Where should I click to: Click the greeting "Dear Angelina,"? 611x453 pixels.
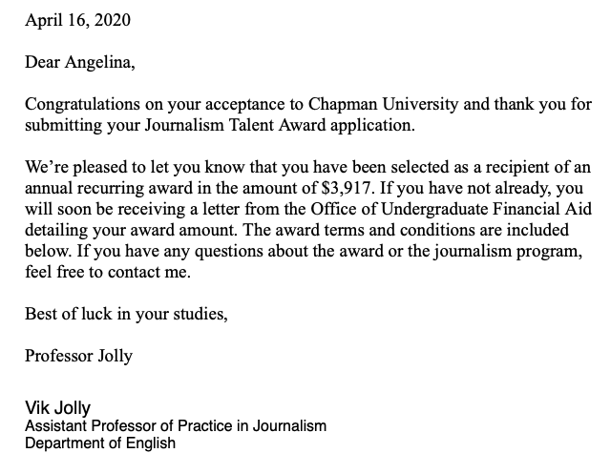click(x=80, y=64)
